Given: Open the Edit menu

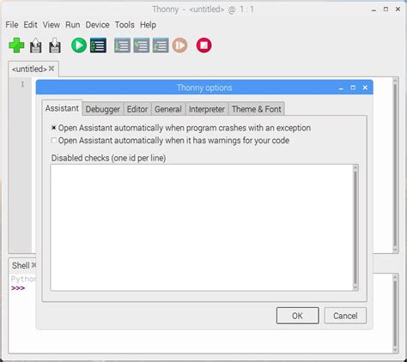Looking at the screenshot, I should [30, 25].
